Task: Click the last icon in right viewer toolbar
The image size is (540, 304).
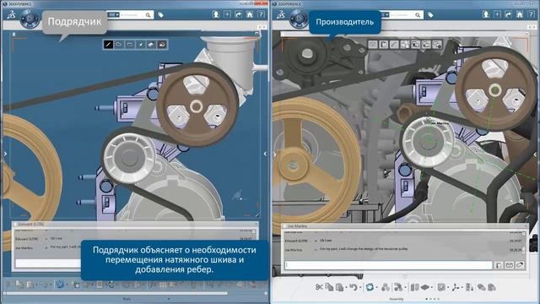Action: tap(437, 45)
